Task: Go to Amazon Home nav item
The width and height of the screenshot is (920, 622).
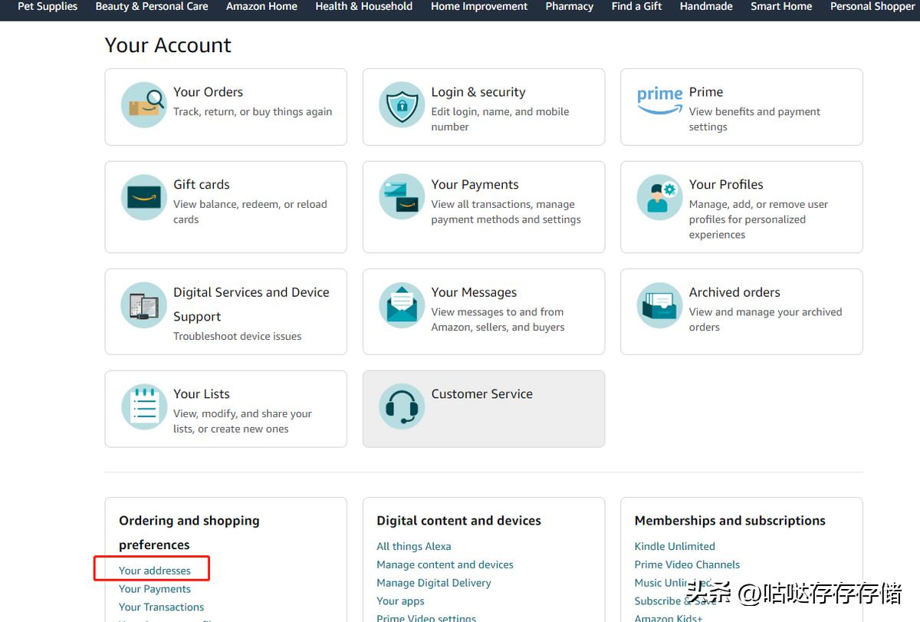Action: tap(261, 6)
